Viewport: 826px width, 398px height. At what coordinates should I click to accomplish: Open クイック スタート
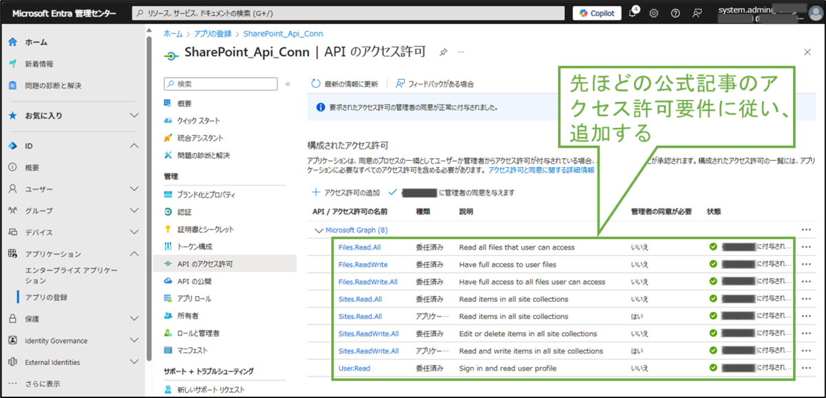pos(199,120)
